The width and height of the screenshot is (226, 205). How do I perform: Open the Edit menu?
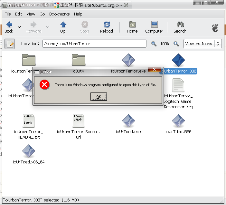(19, 14)
